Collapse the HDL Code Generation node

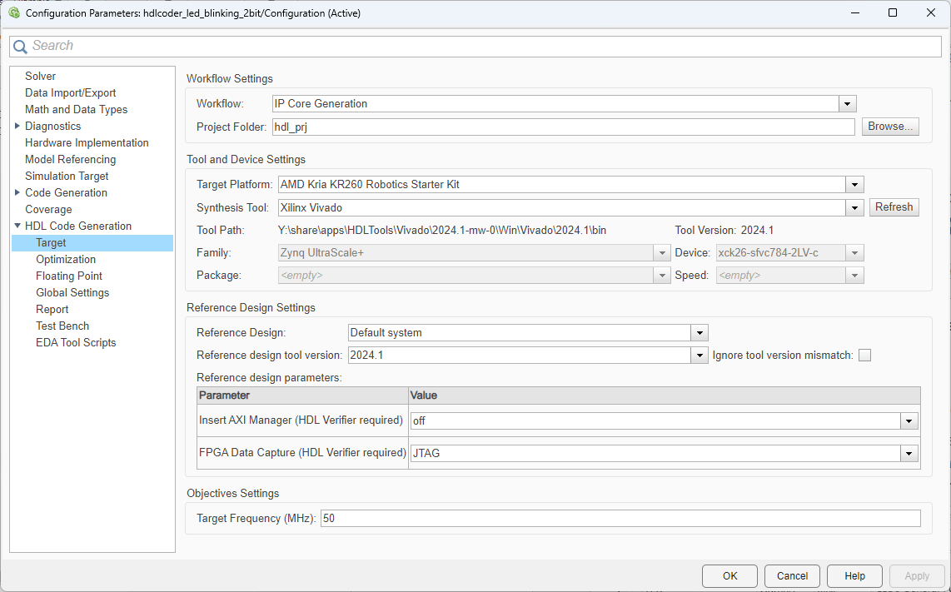[x=17, y=226]
